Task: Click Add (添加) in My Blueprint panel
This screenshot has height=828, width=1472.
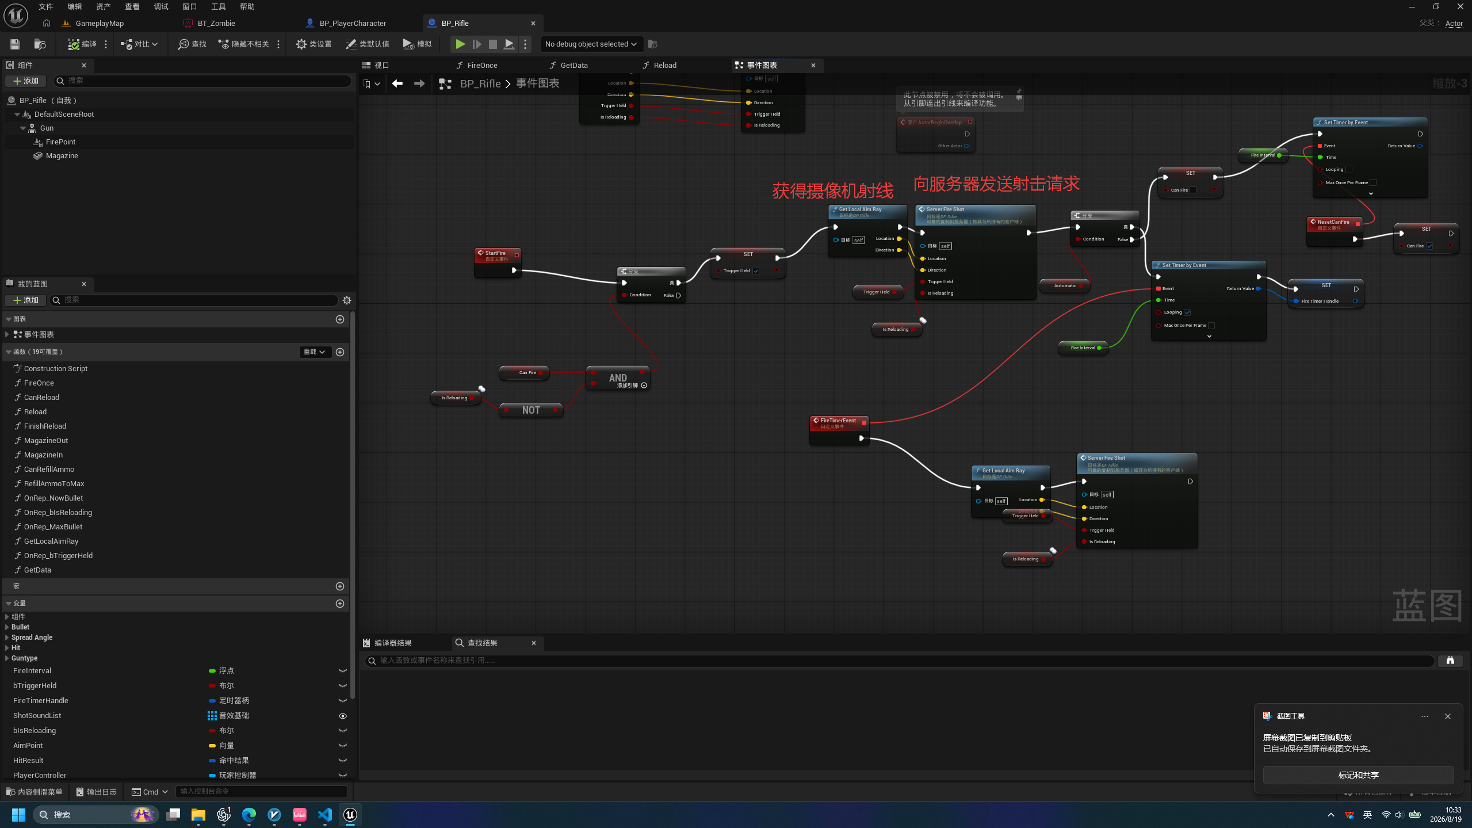Action: pos(26,300)
